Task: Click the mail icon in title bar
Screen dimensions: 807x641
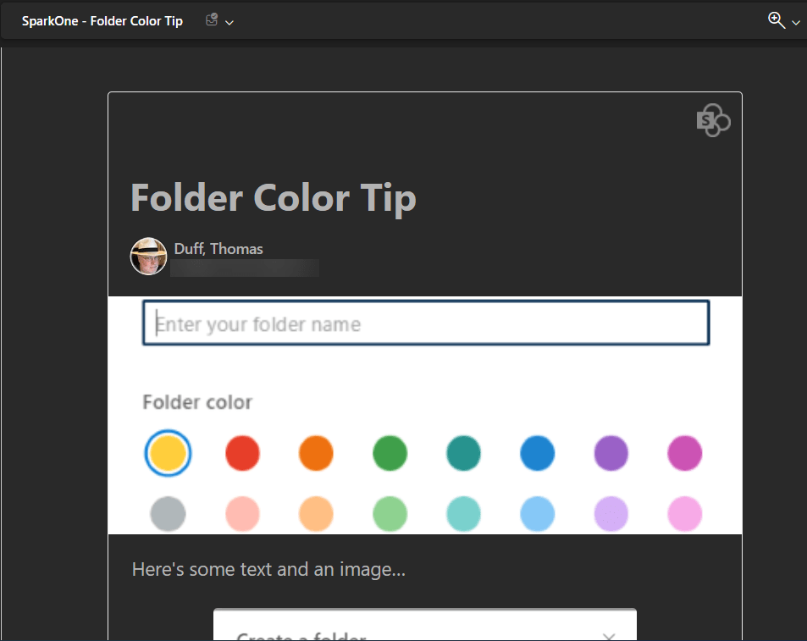Action: (x=212, y=20)
